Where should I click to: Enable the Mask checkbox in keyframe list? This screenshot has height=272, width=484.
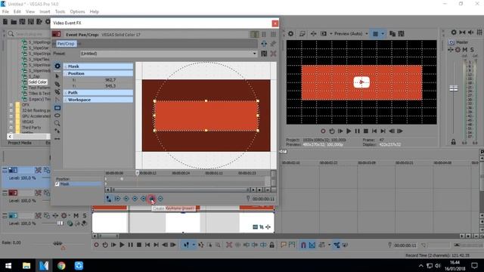(57, 184)
